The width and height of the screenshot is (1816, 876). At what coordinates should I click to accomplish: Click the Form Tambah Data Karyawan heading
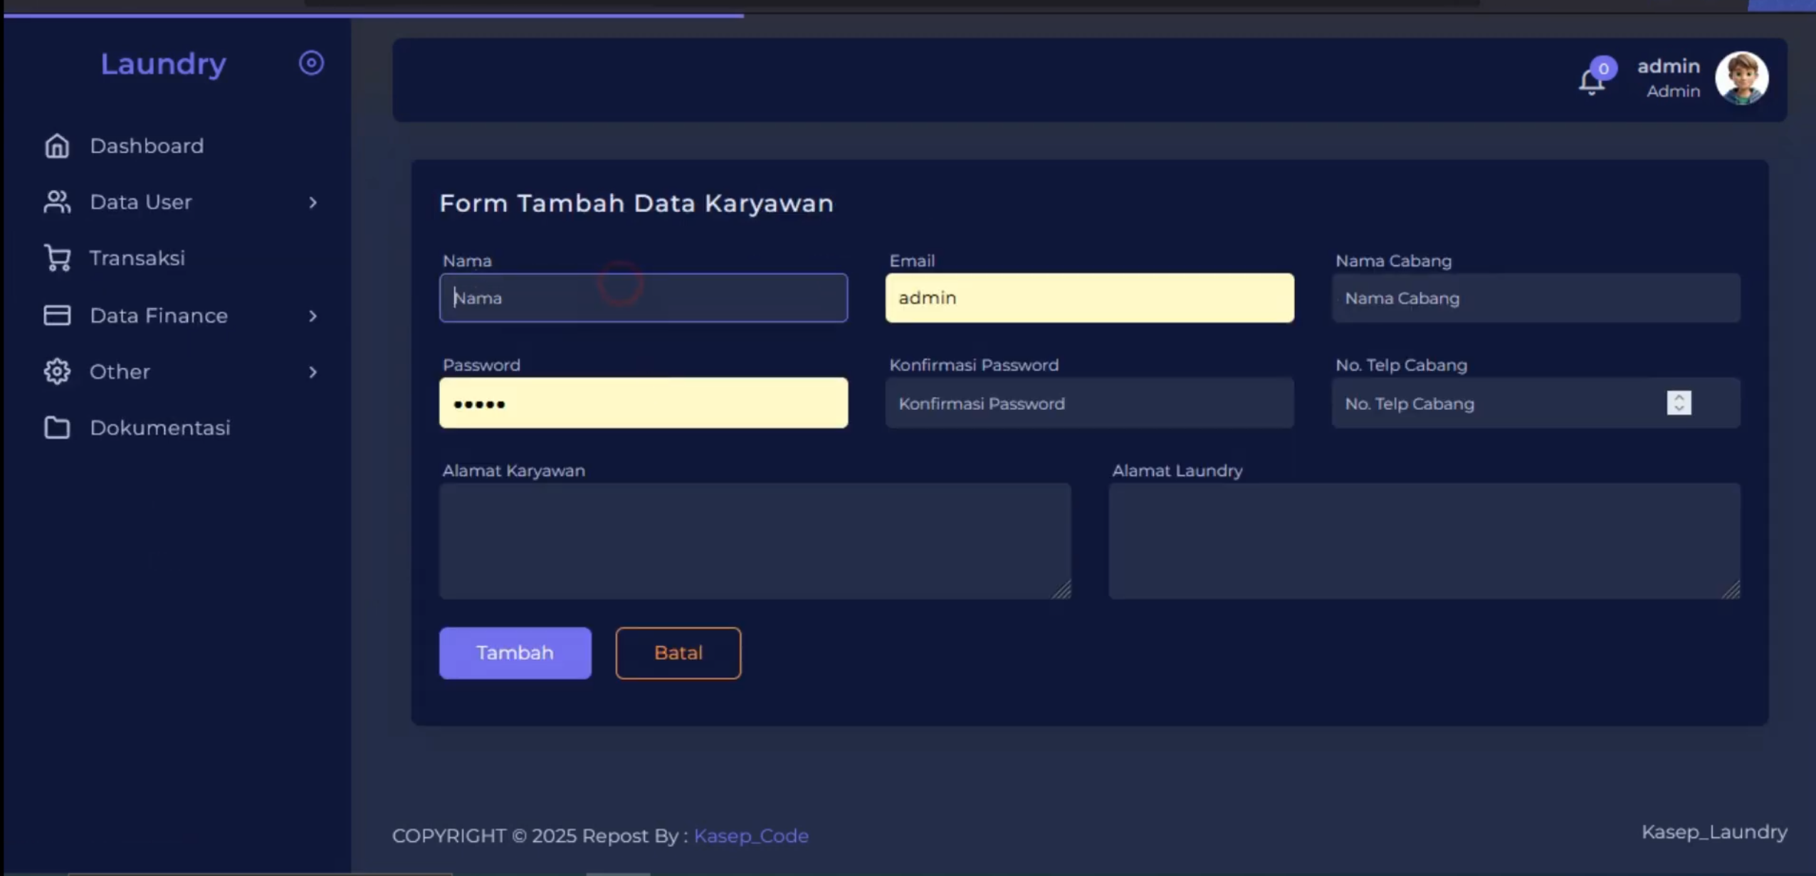pos(636,204)
